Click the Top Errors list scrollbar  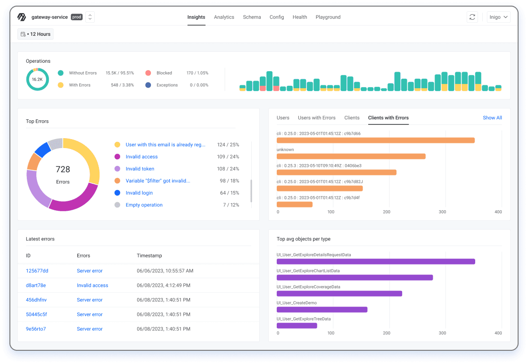coord(251,191)
